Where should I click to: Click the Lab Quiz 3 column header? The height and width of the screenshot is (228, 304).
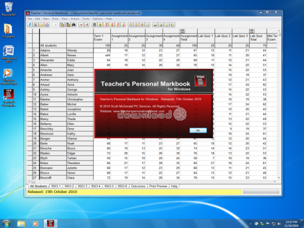[241, 38]
